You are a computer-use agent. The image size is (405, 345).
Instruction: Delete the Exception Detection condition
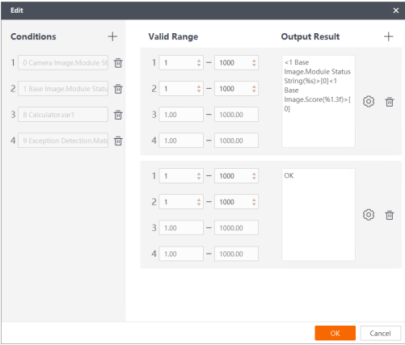tap(118, 141)
